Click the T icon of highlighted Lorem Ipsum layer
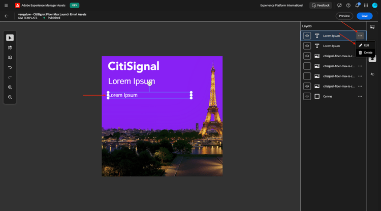 [x=317, y=36]
